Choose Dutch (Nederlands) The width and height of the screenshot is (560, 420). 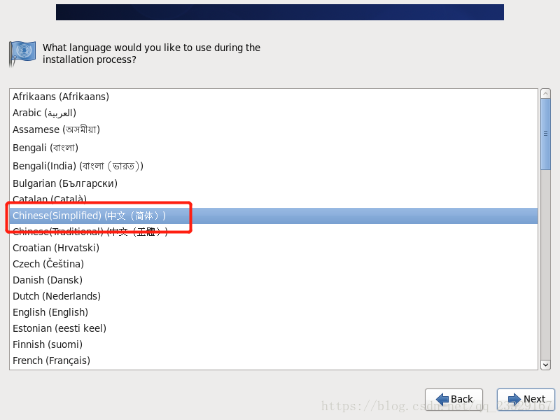coord(274,296)
